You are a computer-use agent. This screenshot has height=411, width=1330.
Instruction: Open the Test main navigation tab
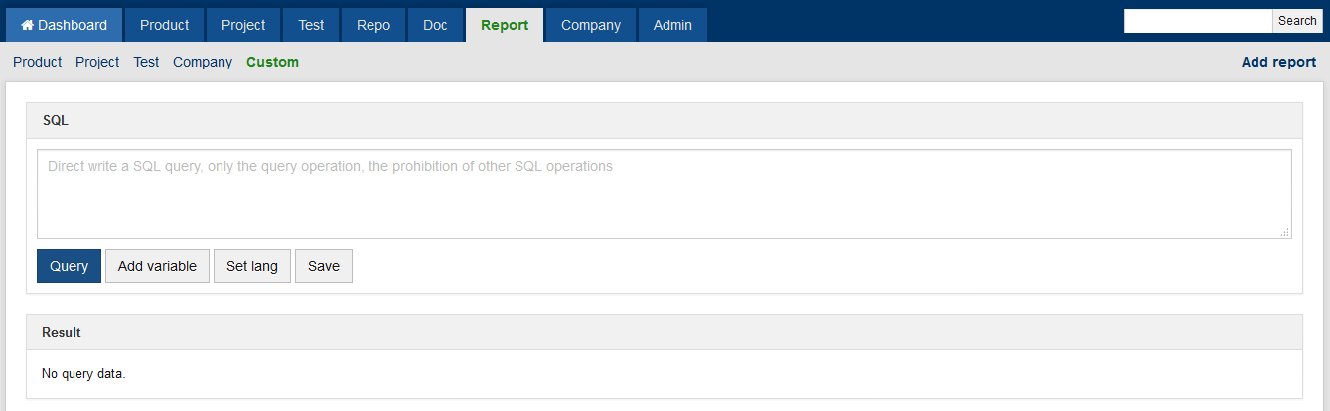point(311,25)
